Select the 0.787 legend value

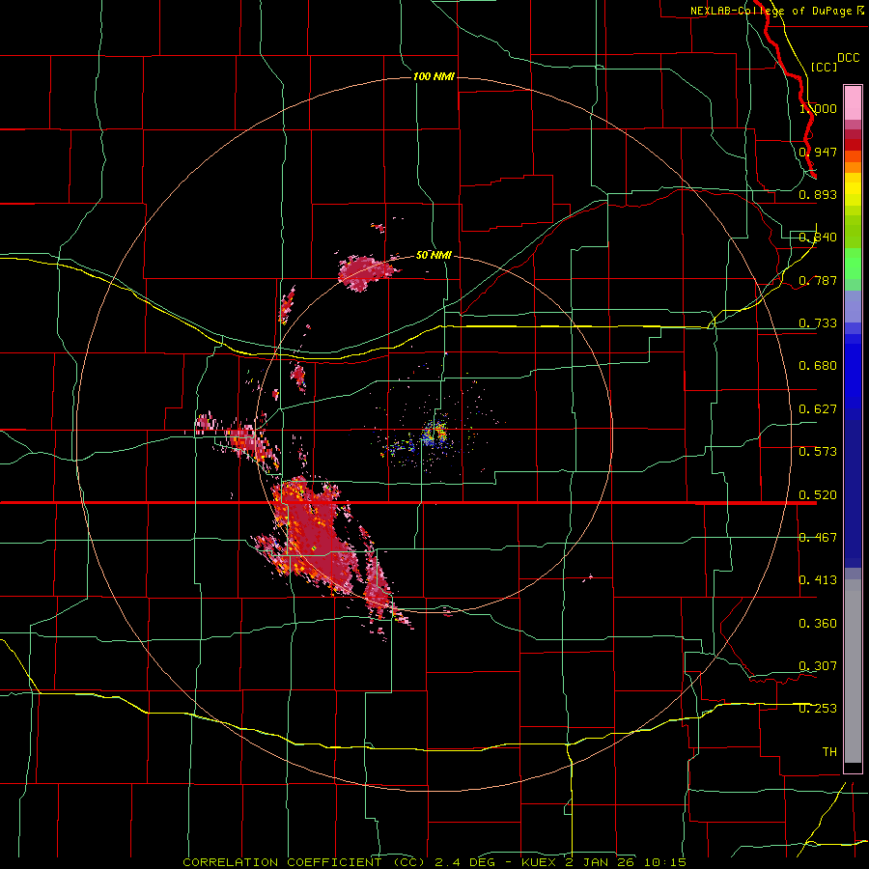pos(818,280)
